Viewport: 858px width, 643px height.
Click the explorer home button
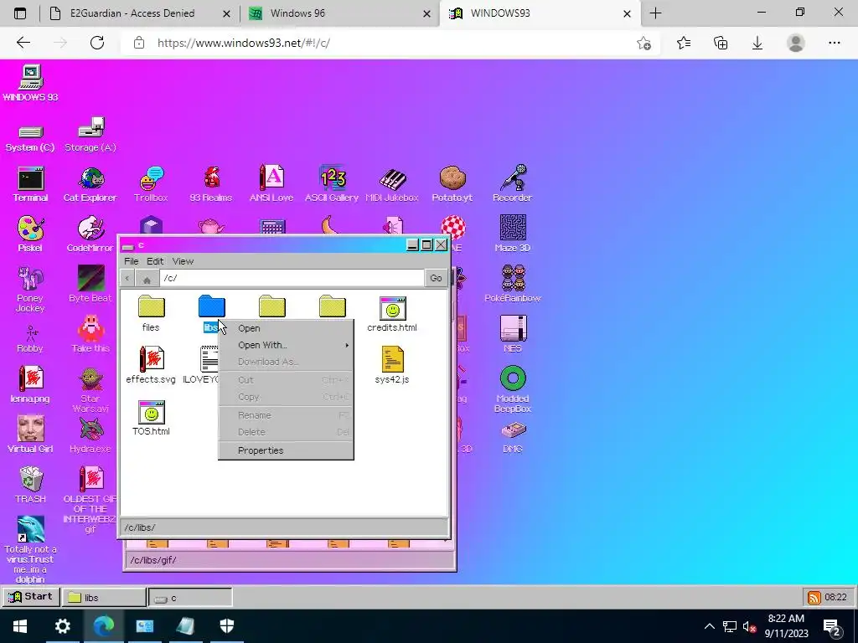(147, 279)
